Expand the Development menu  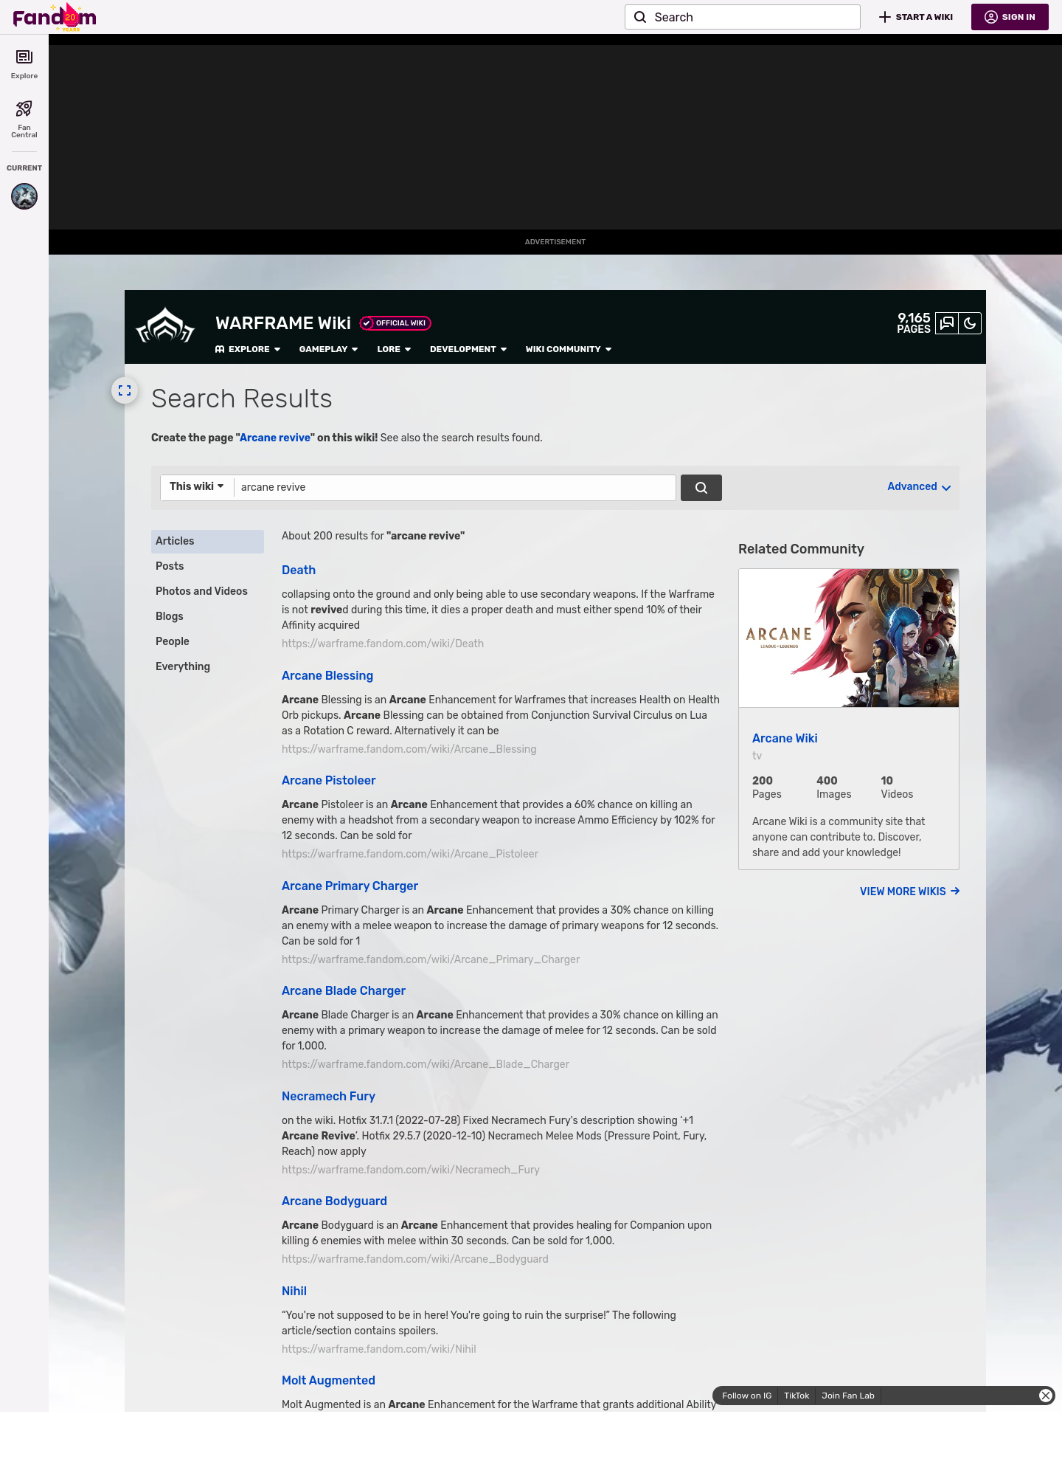coord(468,349)
